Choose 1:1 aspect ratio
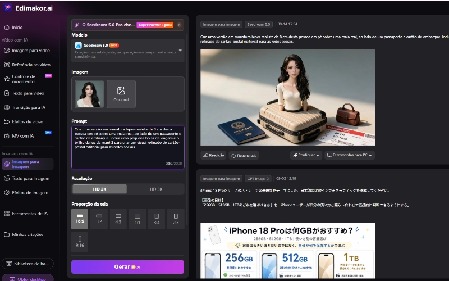This screenshot has width=449, height=281. pos(138,219)
